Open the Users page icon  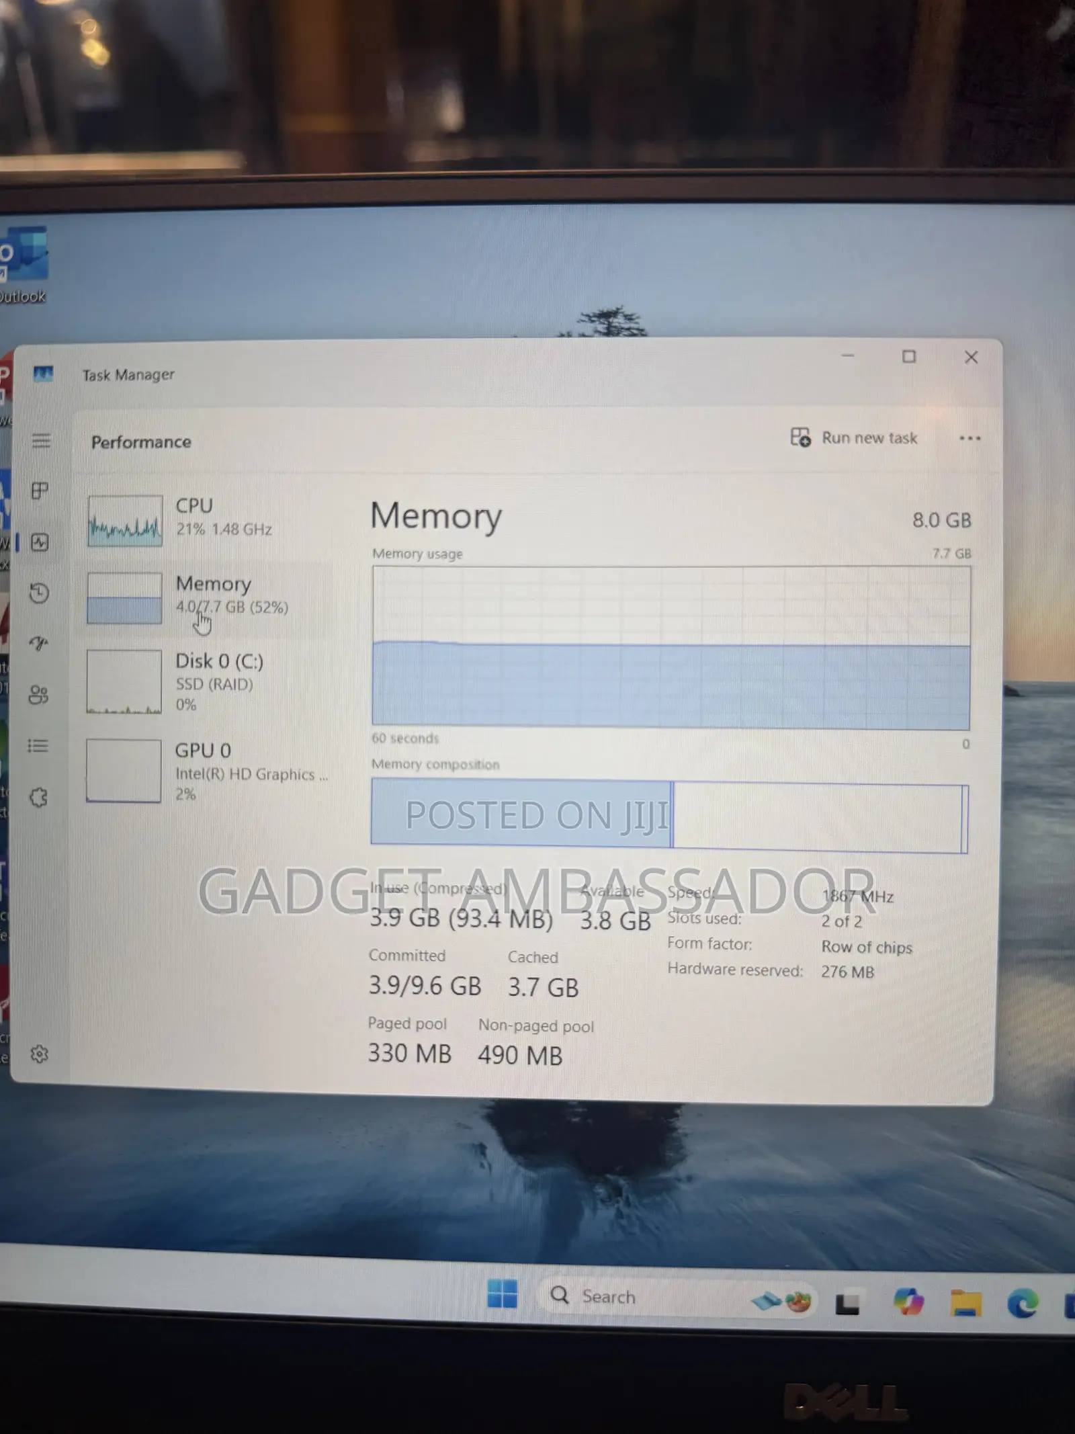point(38,694)
